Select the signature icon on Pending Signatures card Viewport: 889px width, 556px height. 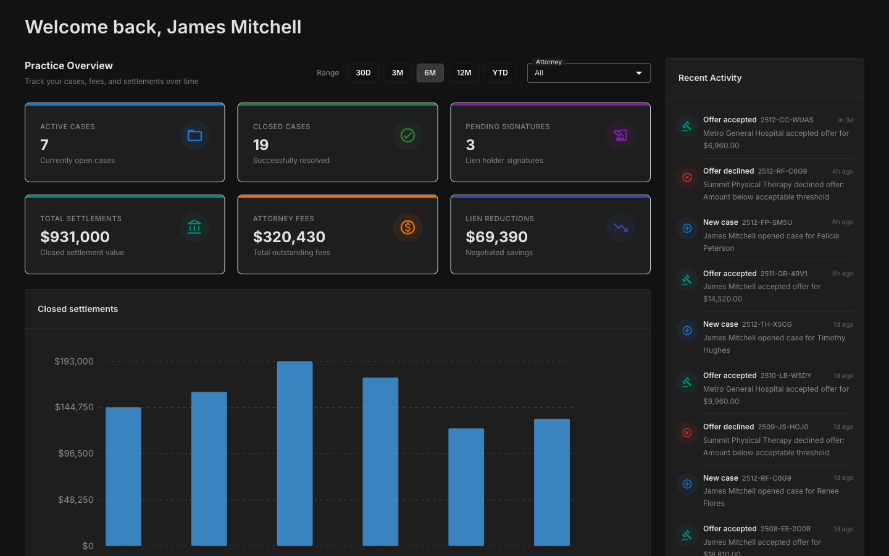(x=620, y=135)
